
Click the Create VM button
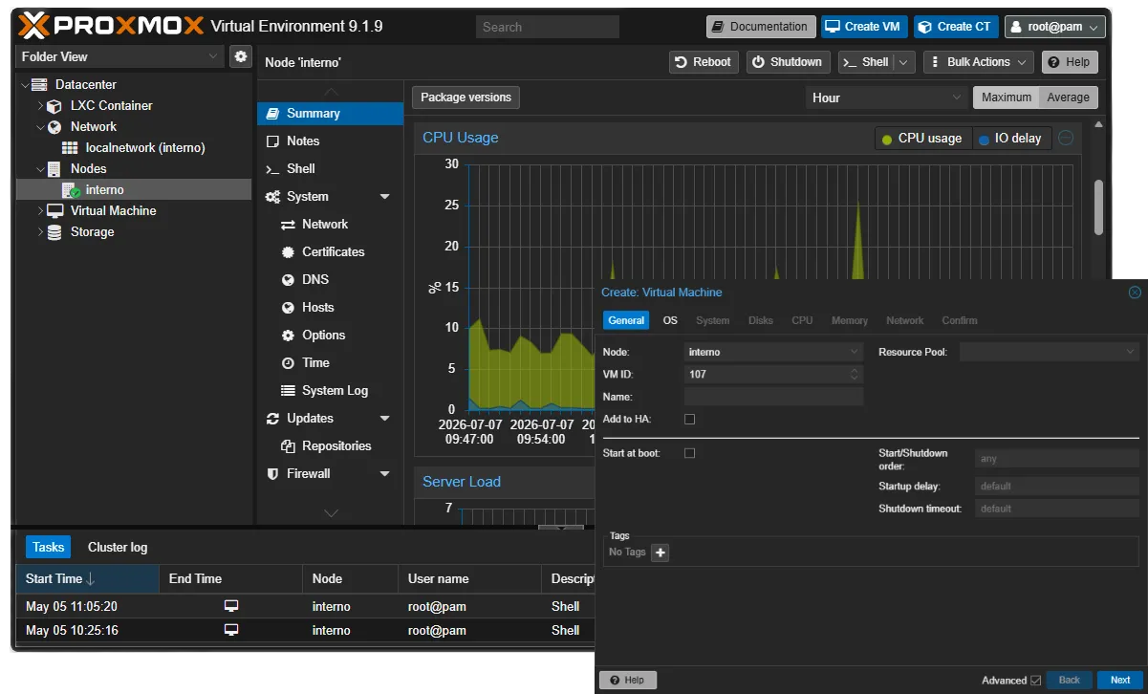[863, 27]
